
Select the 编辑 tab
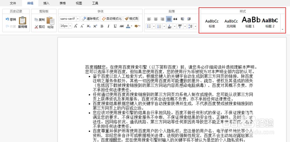point(30,3)
